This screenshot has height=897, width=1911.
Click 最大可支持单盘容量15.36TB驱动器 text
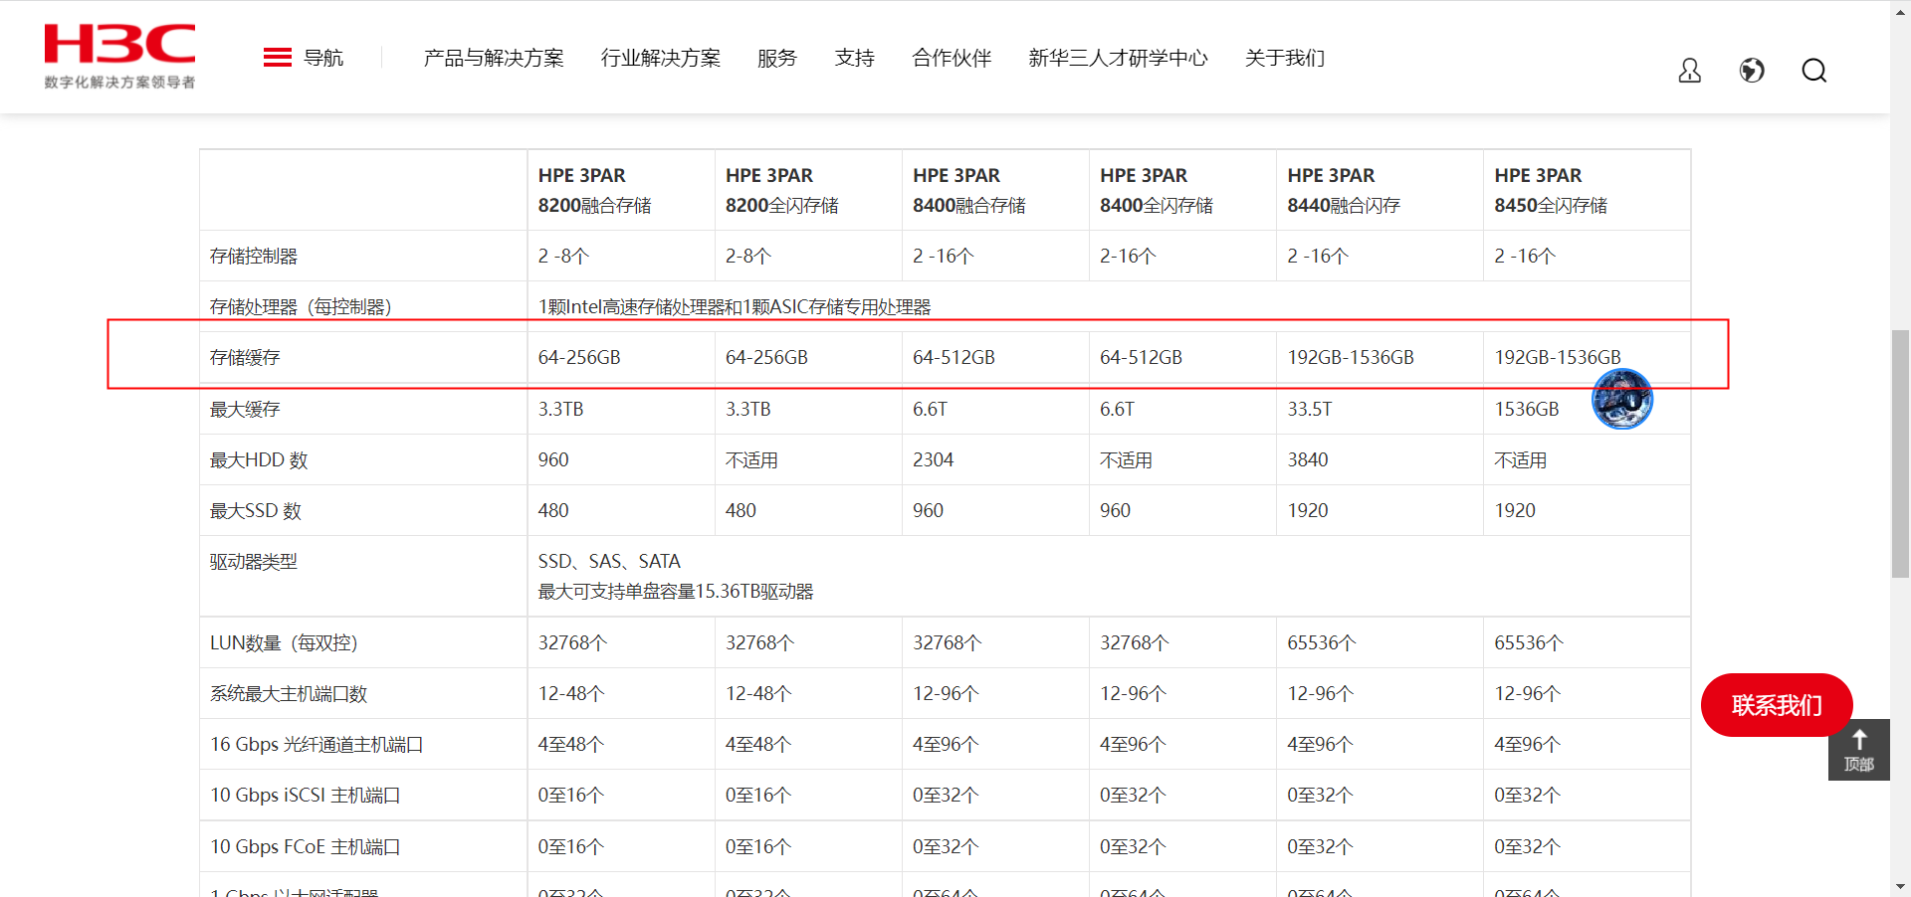pyautogui.click(x=676, y=591)
